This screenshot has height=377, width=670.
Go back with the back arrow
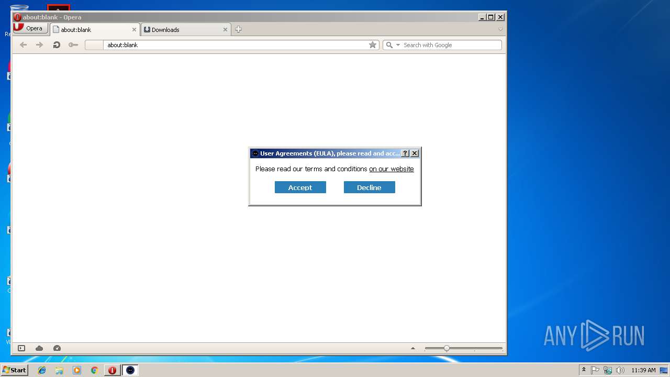click(23, 45)
